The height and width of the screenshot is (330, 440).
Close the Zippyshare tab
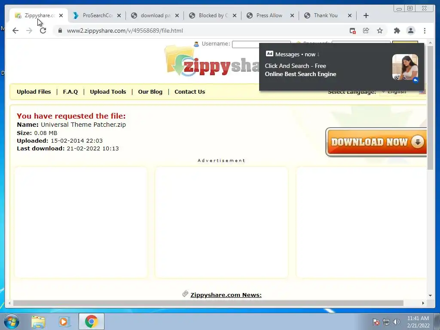point(61,15)
